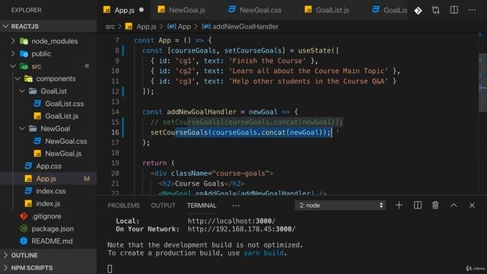Open terminal selector dropdown '2: node'
The height and width of the screenshot is (274, 487).
click(x=340, y=205)
